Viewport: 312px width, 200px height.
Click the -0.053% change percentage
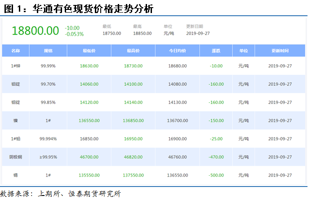coord(74,34)
